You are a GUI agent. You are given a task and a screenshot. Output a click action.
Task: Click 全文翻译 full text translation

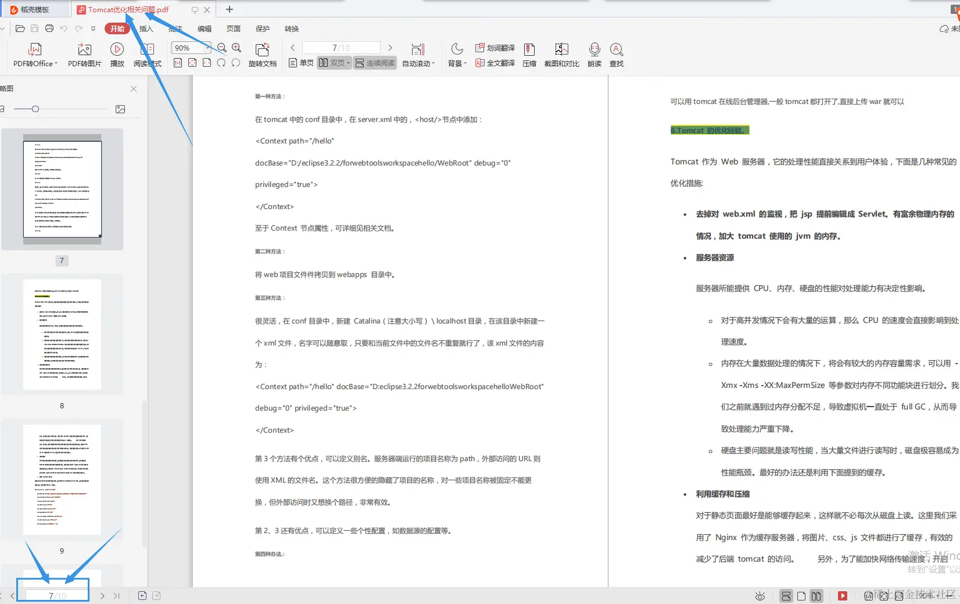[x=495, y=63]
